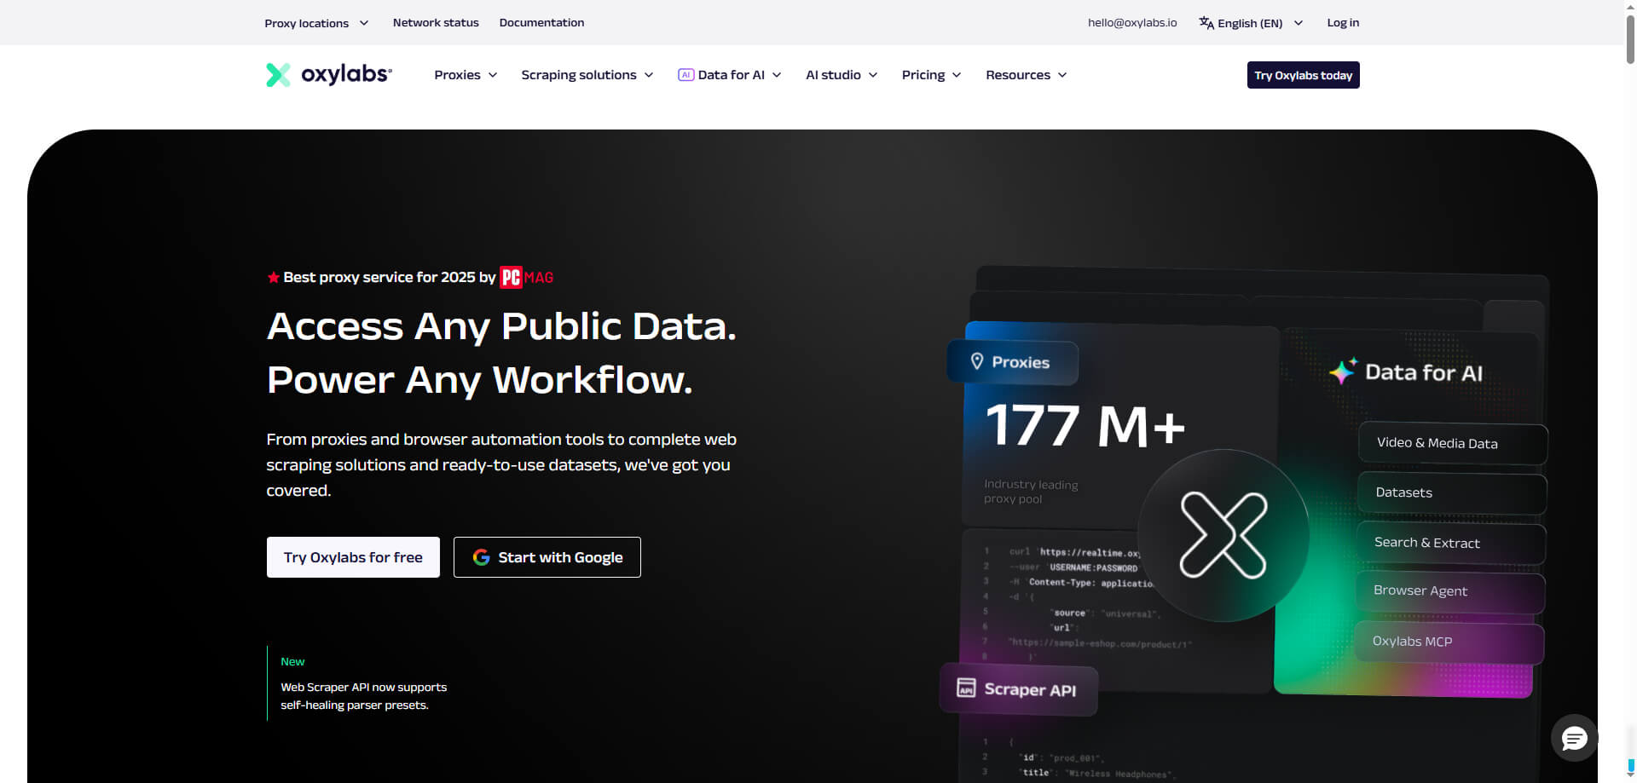Select the Proxies location pin icon

pos(977,361)
